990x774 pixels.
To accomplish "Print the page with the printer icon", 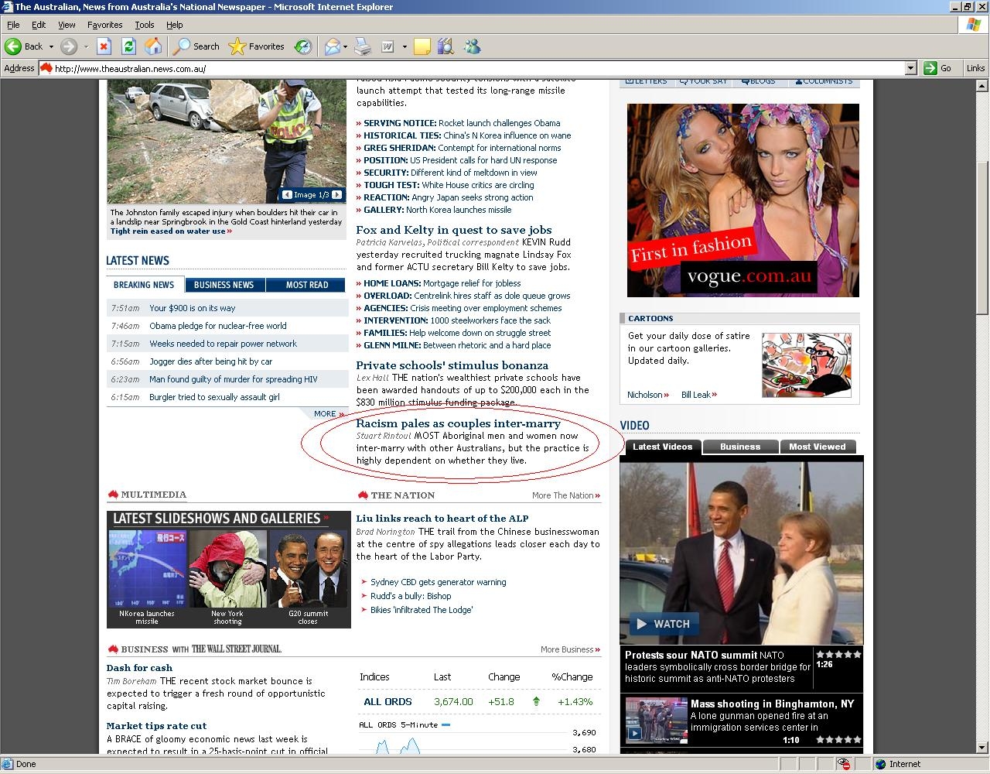I will pos(363,46).
